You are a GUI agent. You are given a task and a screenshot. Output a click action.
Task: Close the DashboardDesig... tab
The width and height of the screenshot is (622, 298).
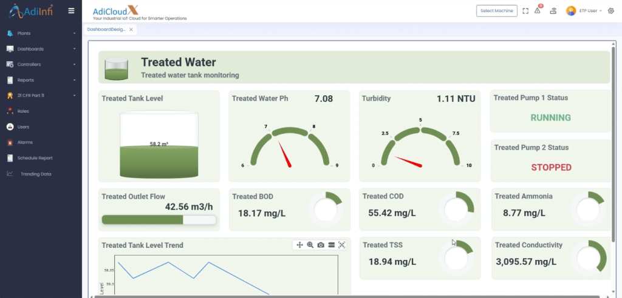point(131,29)
